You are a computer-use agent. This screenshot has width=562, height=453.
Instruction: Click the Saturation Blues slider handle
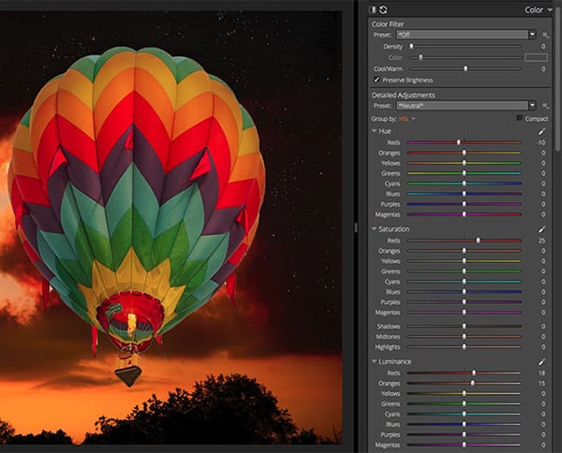pos(465,292)
